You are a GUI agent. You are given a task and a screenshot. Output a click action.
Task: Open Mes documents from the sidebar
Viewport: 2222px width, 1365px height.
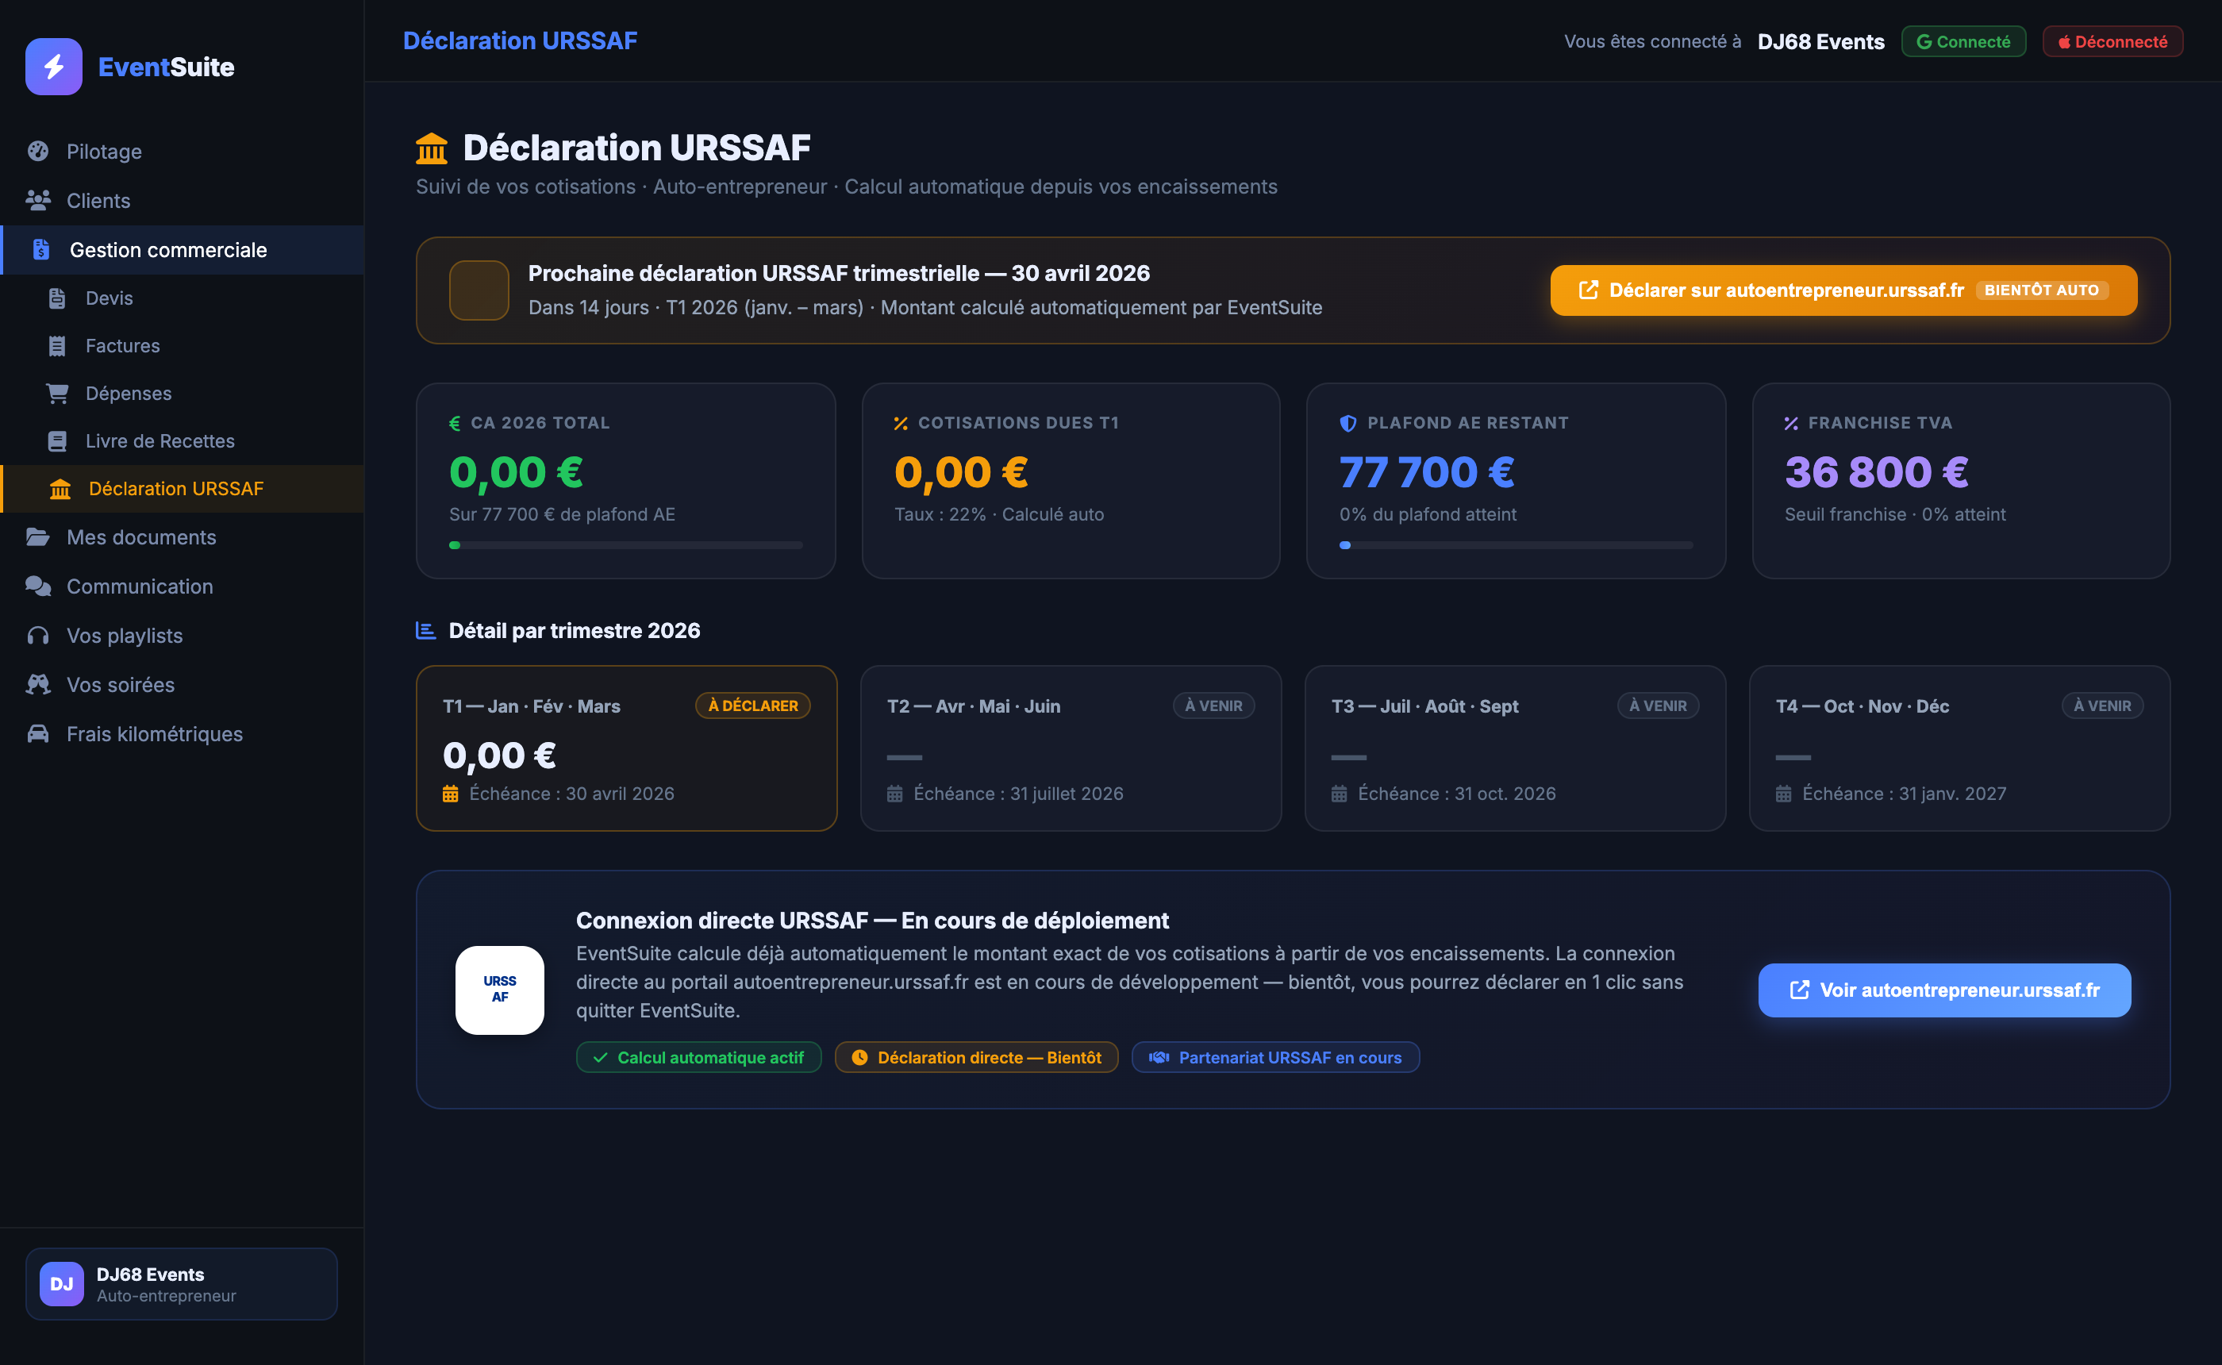[x=140, y=536]
